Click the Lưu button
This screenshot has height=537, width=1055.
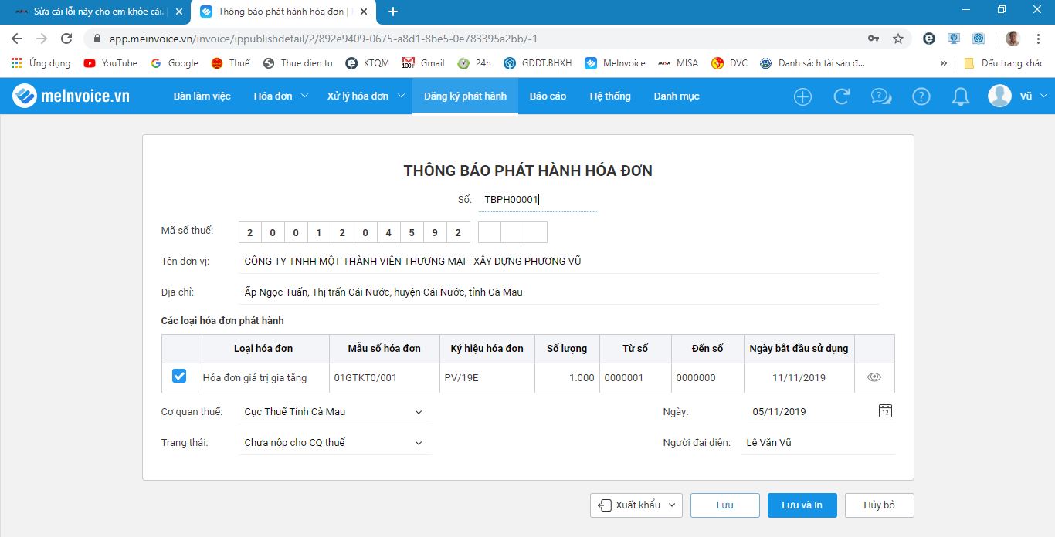[724, 505]
